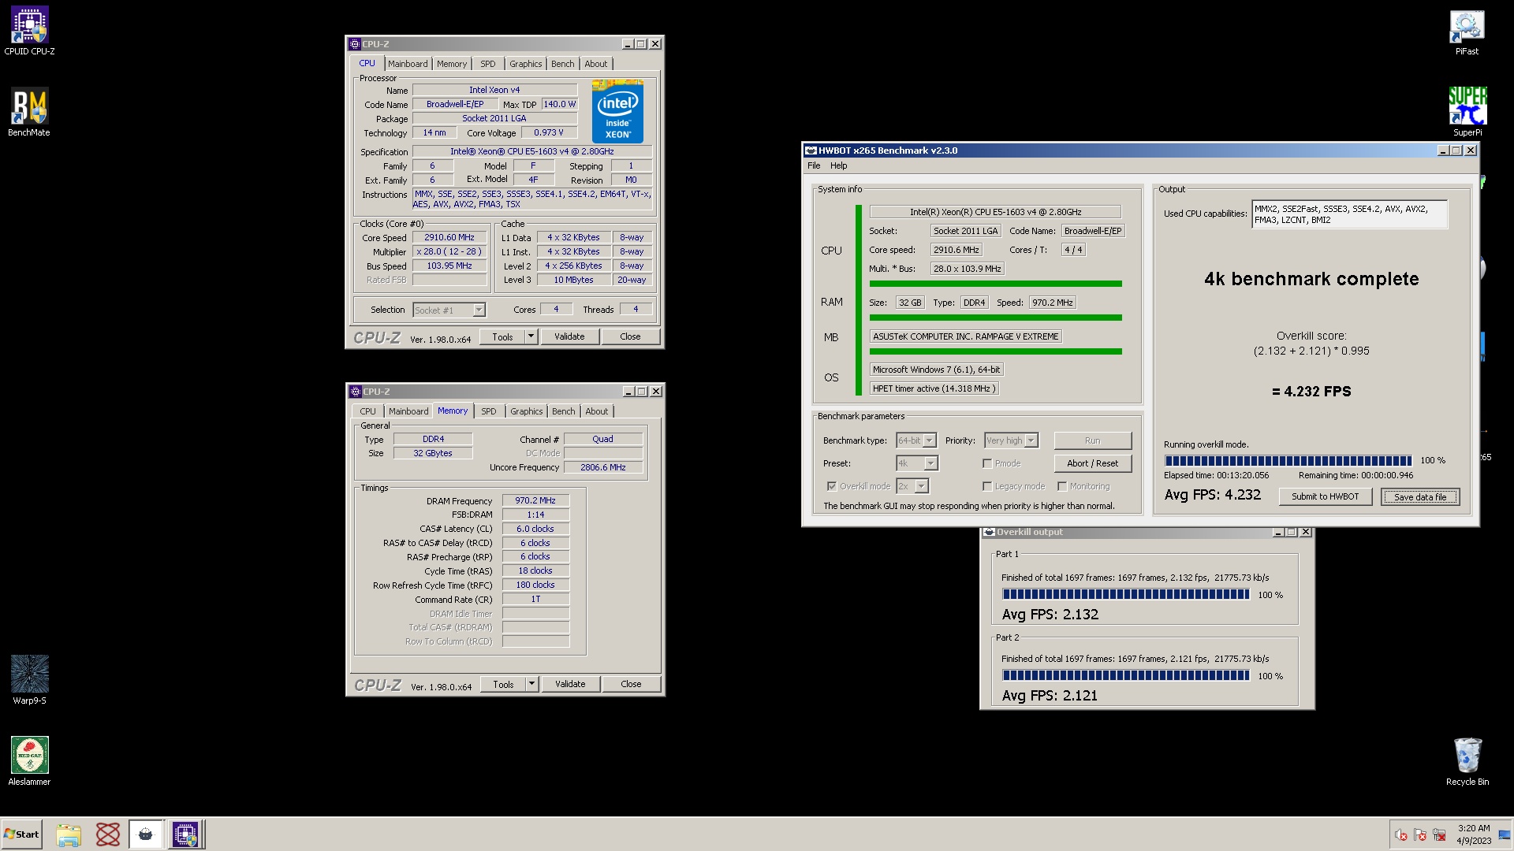Open the File menu in HWBOT x265
The image size is (1514, 851).
[814, 165]
